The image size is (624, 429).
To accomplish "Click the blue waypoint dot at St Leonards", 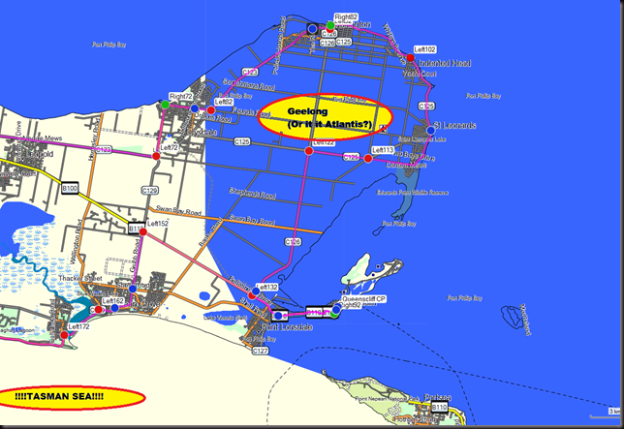I will [430, 130].
